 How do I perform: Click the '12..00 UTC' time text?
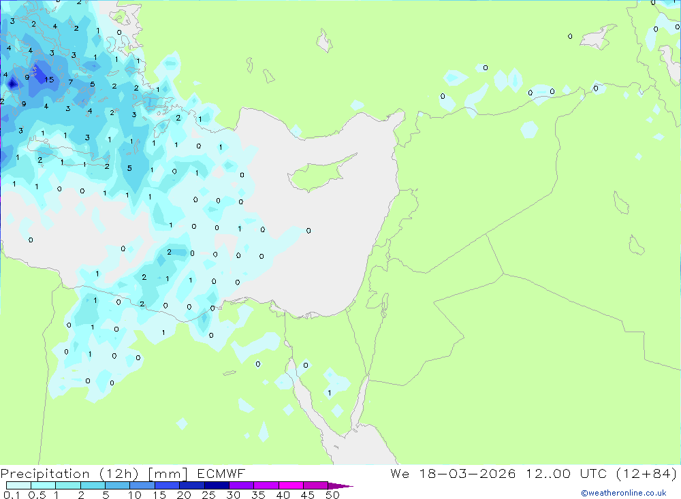coord(567,473)
